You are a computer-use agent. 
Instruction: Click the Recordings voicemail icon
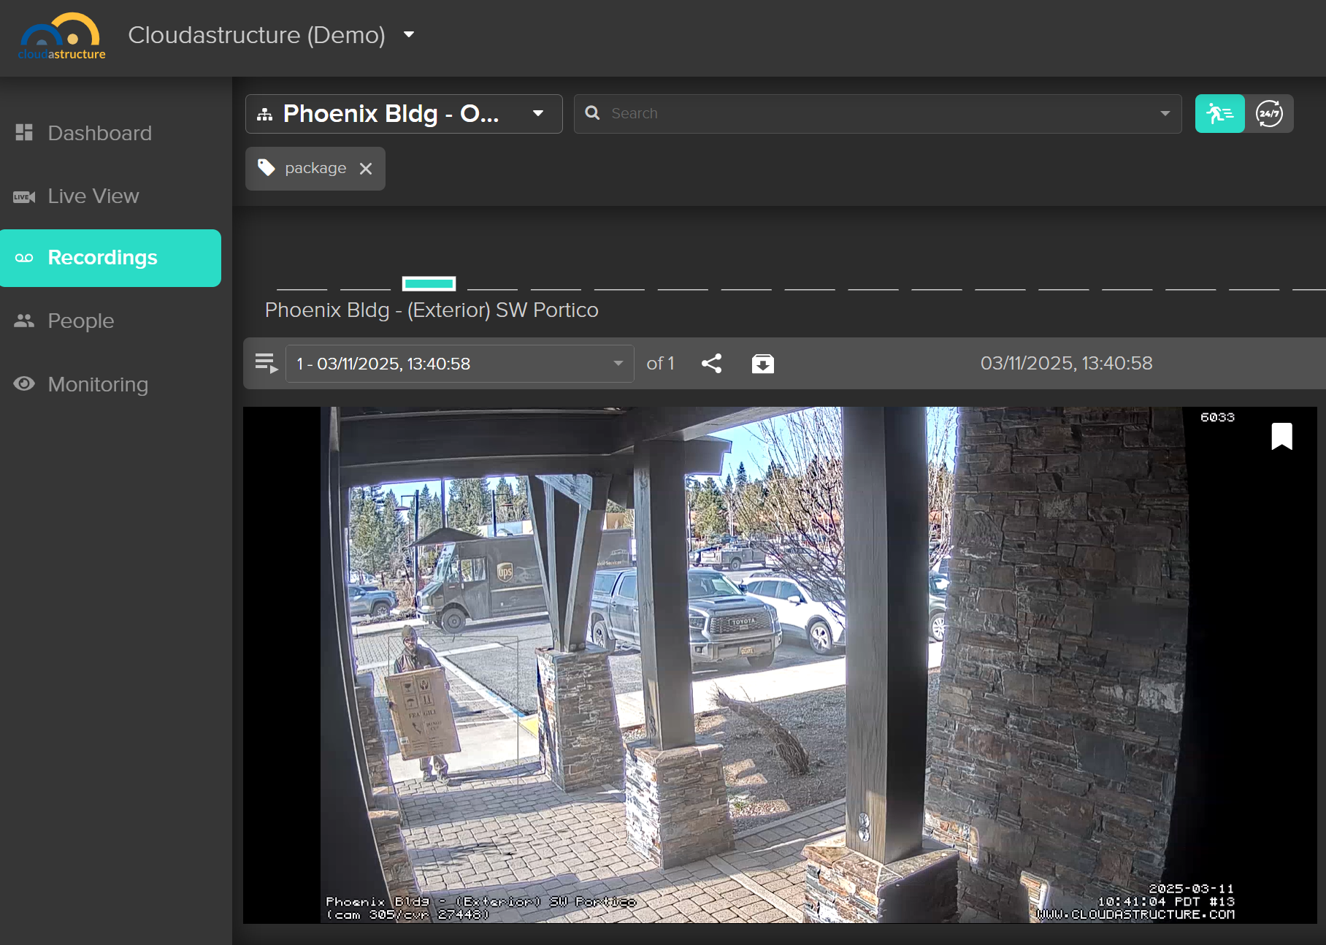24,258
